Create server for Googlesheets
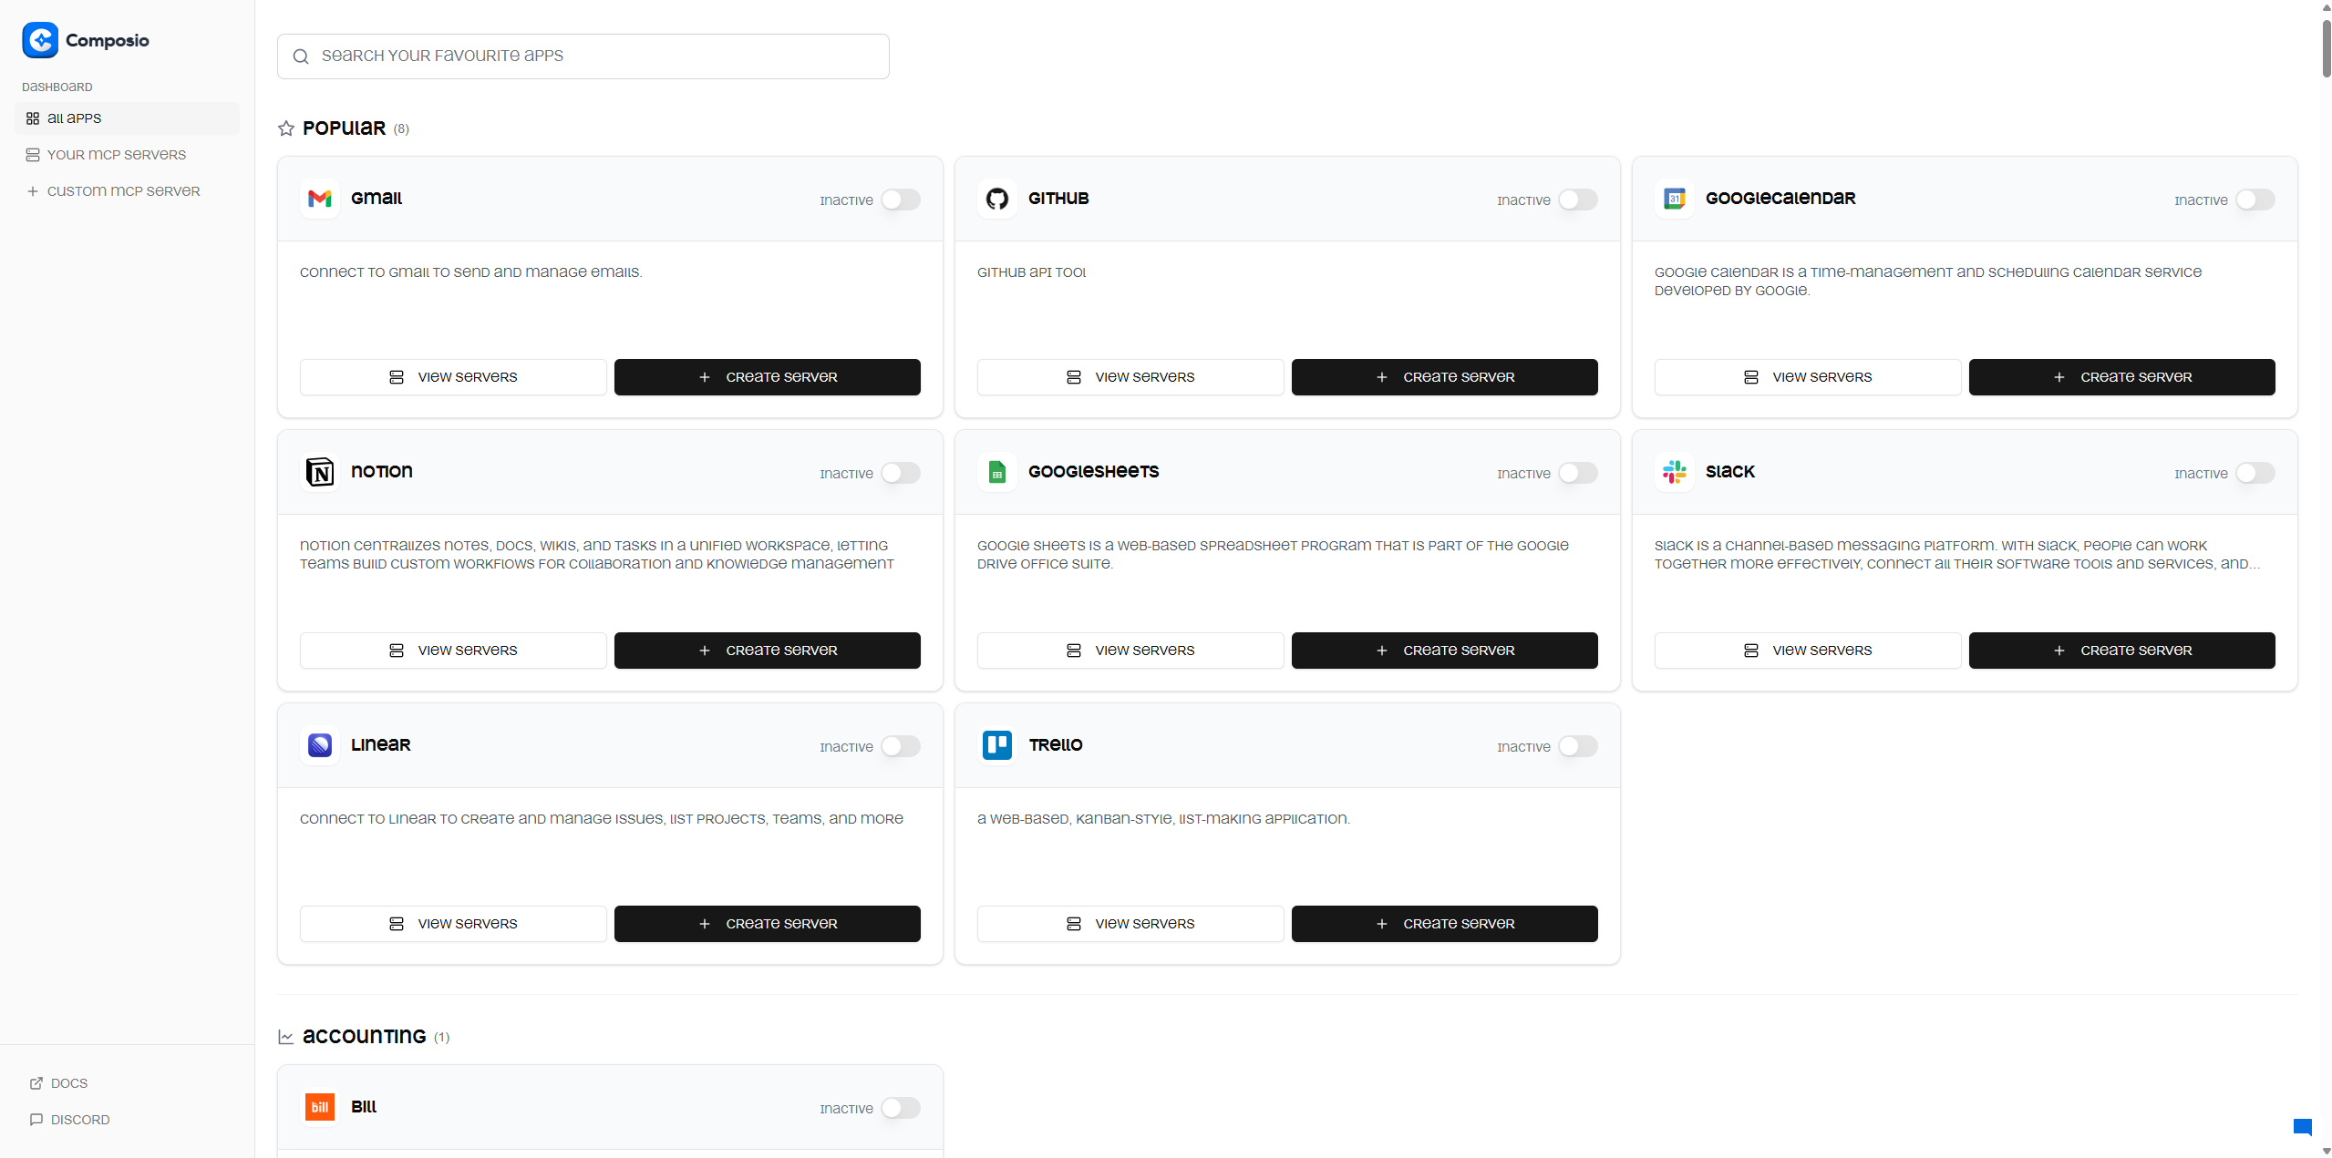Image resolution: width=2332 pixels, height=1158 pixels. pos(1445,651)
